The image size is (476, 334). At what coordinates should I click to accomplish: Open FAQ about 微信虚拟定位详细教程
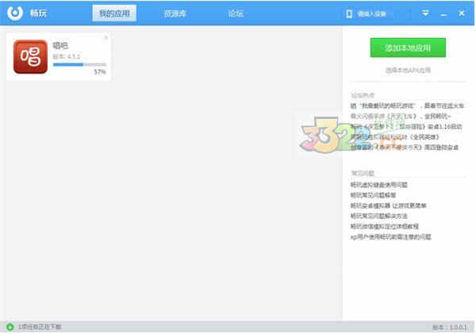385,226
